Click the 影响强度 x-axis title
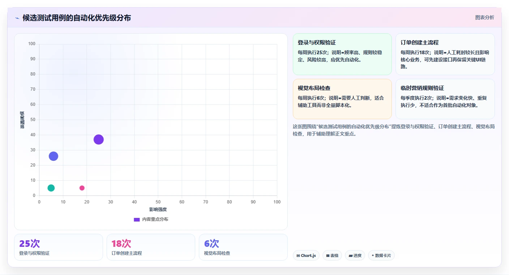Viewport: 509px width, 275px height. tap(158, 210)
